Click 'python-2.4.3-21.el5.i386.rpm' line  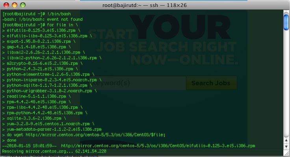coord(40,69)
